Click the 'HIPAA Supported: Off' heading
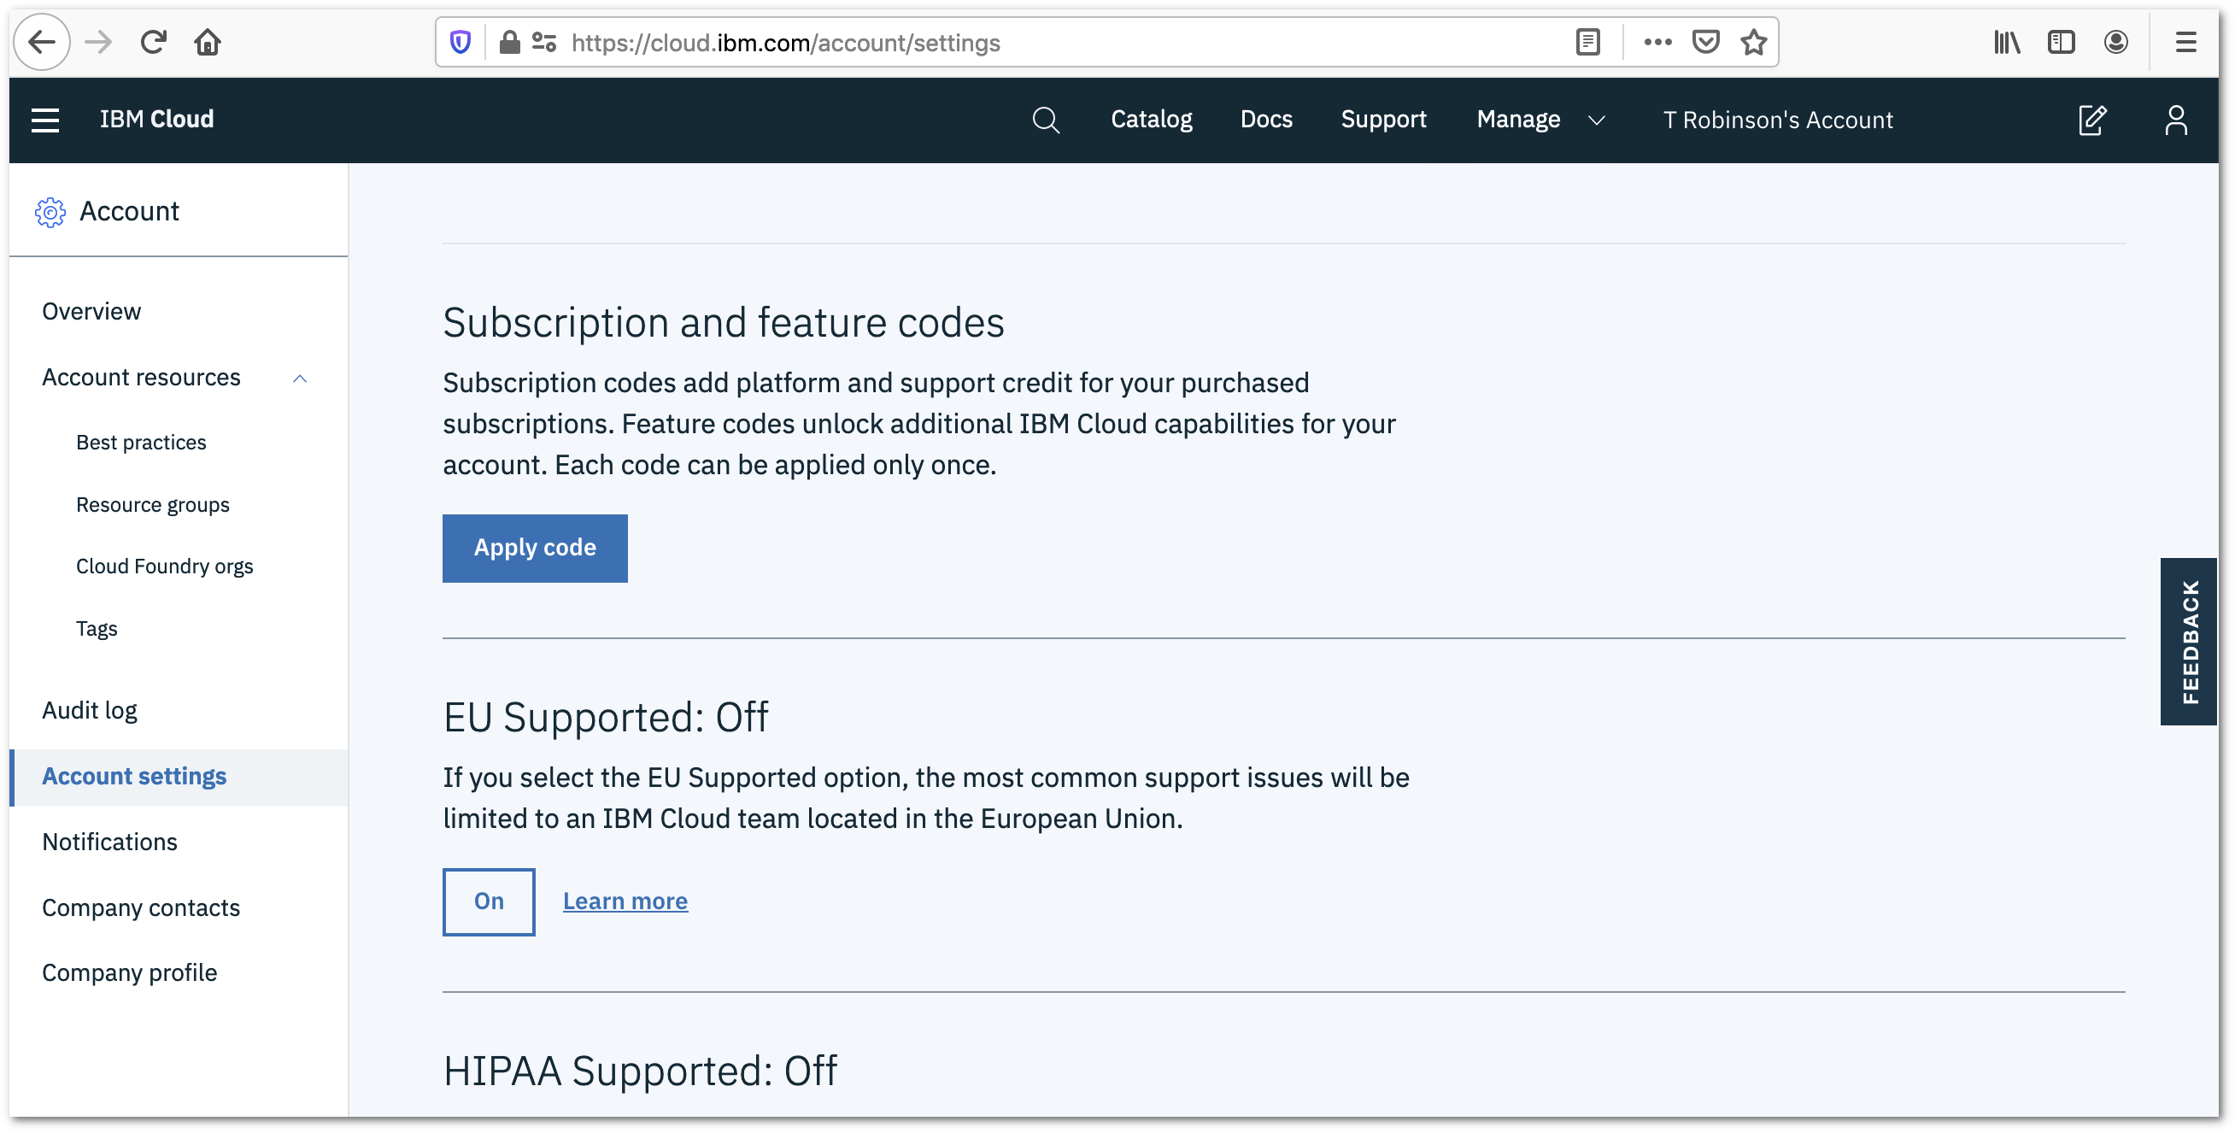 coord(640,1071)
